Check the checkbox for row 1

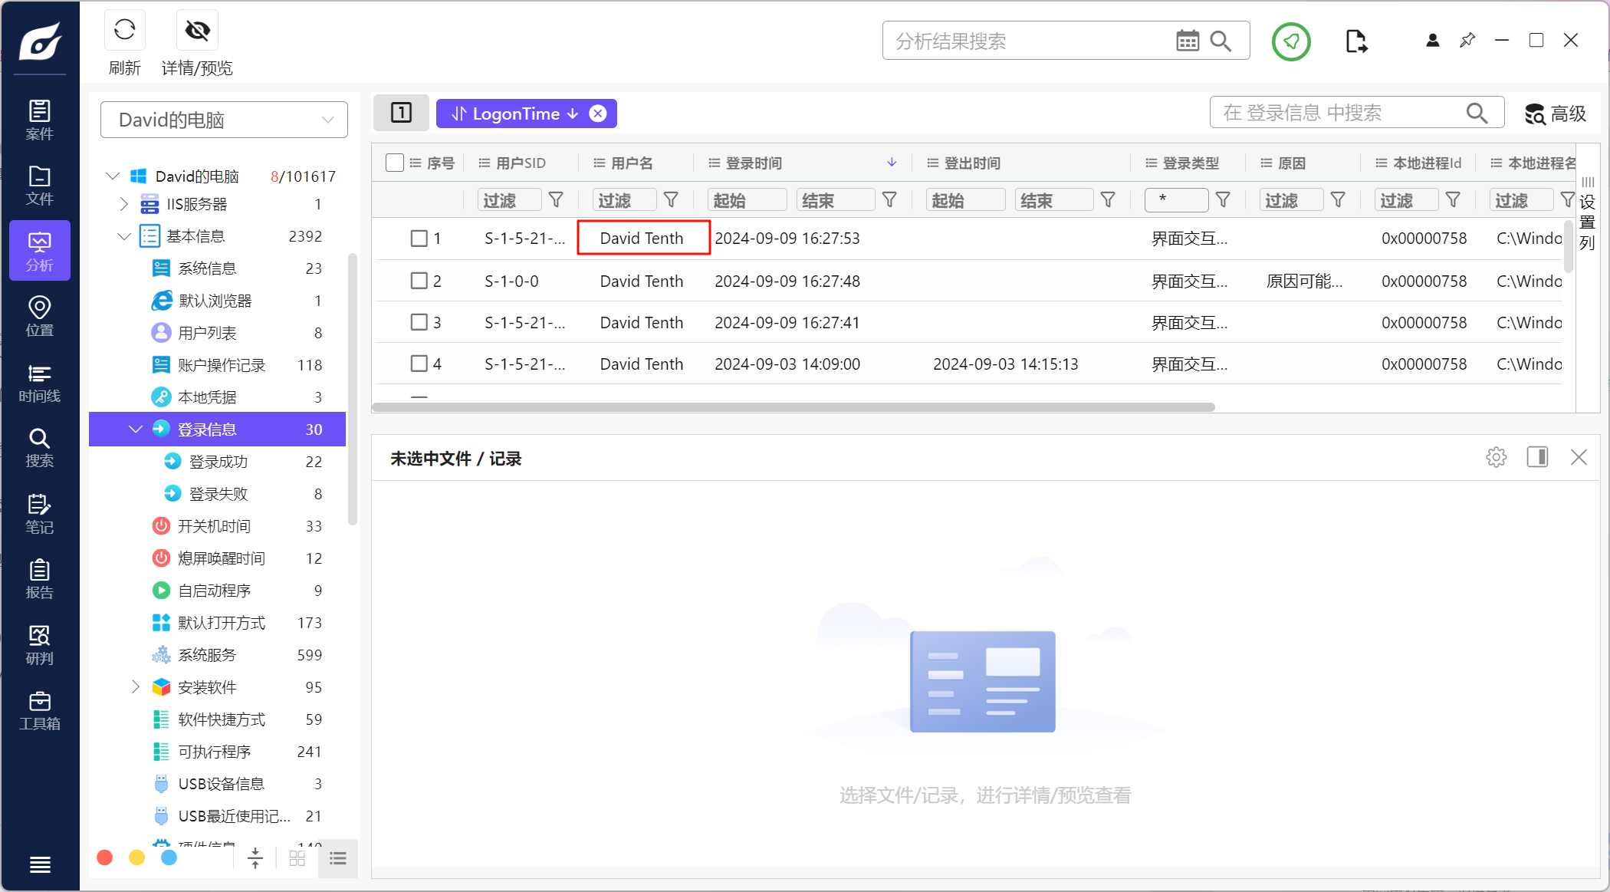tap(419, 239)
